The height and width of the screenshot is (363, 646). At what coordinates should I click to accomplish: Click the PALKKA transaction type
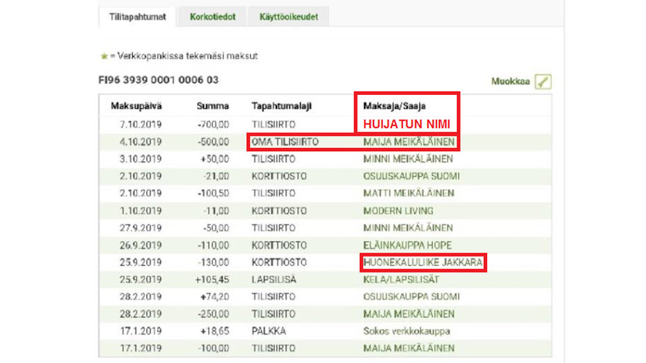269,331
